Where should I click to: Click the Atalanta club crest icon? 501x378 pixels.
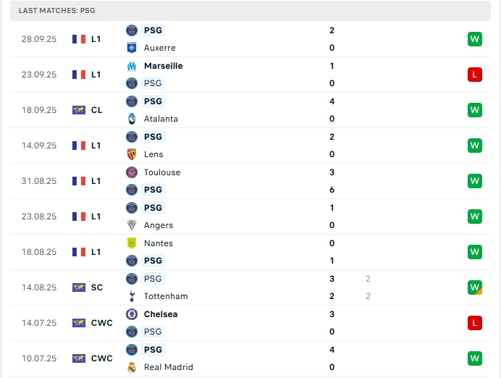pos(132,119)
